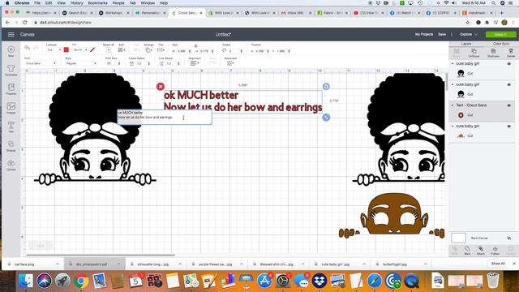This screenshot has width=519, height=292.
Task: Click the green Make It button
Action: 500,34
